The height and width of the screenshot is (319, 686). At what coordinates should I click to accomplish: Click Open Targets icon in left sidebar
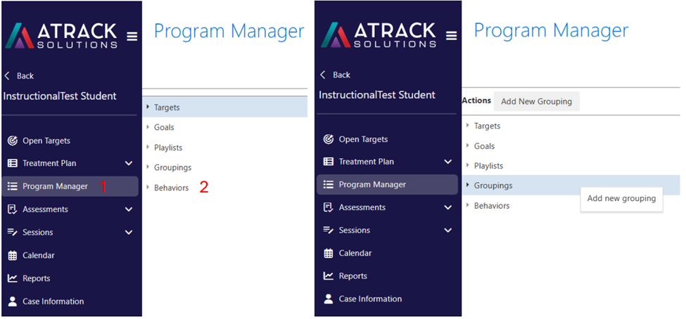click(12, 141)
